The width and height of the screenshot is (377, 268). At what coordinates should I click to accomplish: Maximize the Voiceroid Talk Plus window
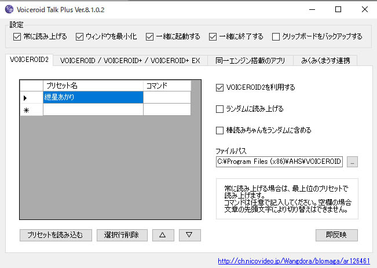(338, 9)
